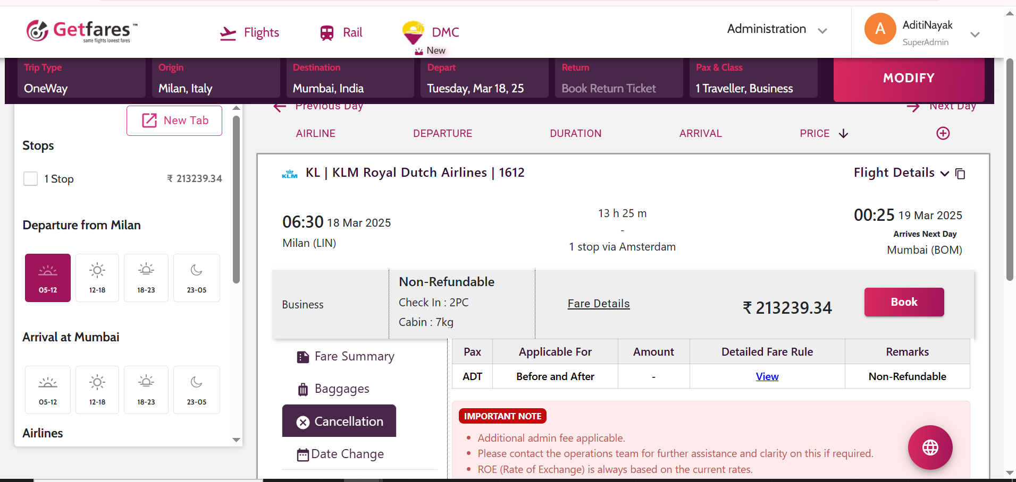Select the 18-23 evening Mumbai arrival slot
Image resolution: width=1016 pixels, height=482 pixels.
click(146, 390)
